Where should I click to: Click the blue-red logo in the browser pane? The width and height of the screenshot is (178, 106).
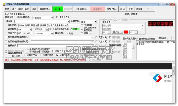[157, 78]
